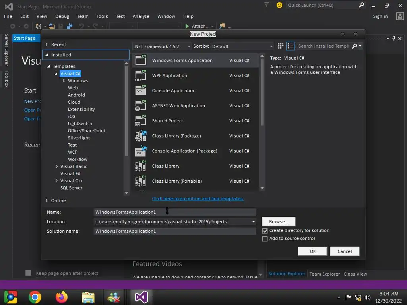Open Google Chrome from the taskbar
This screenshot has width=407, height=305.
pyautogui.click(x=35, y=297)
